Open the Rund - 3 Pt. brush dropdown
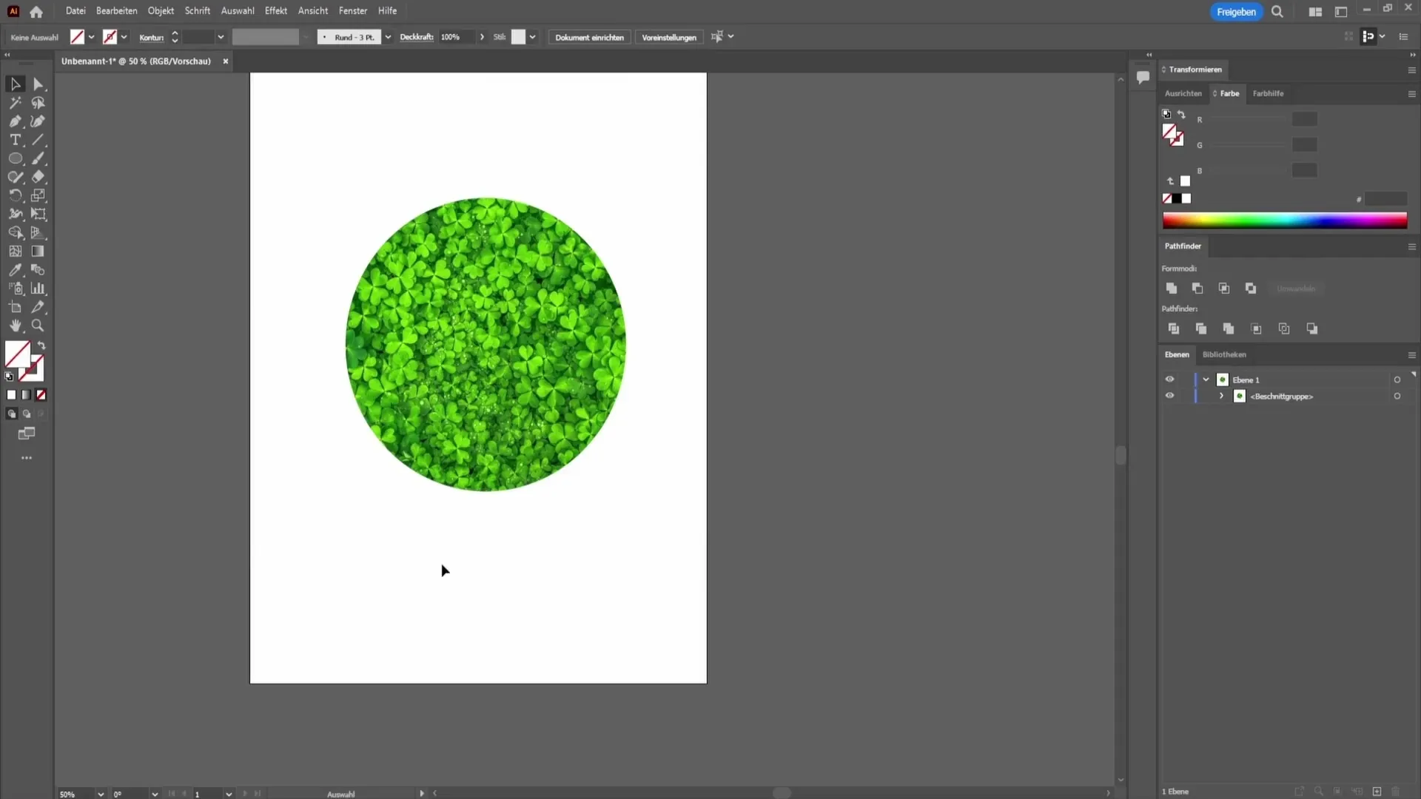1421x799 pixels. click(388, 37)
